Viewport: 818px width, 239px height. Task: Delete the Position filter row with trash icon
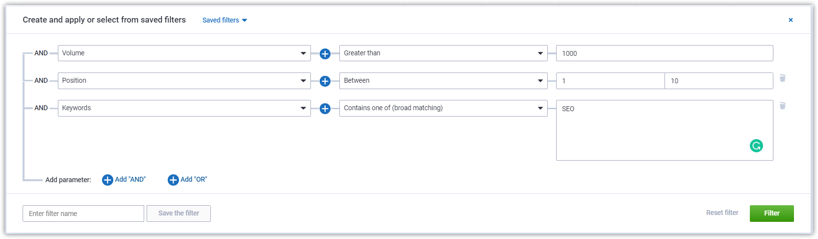pyautogui.click(x=783, y=78)
